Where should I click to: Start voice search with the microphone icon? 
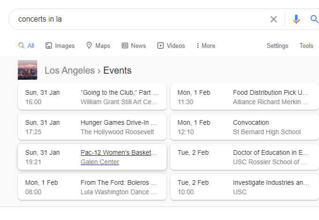click(296, 19)
